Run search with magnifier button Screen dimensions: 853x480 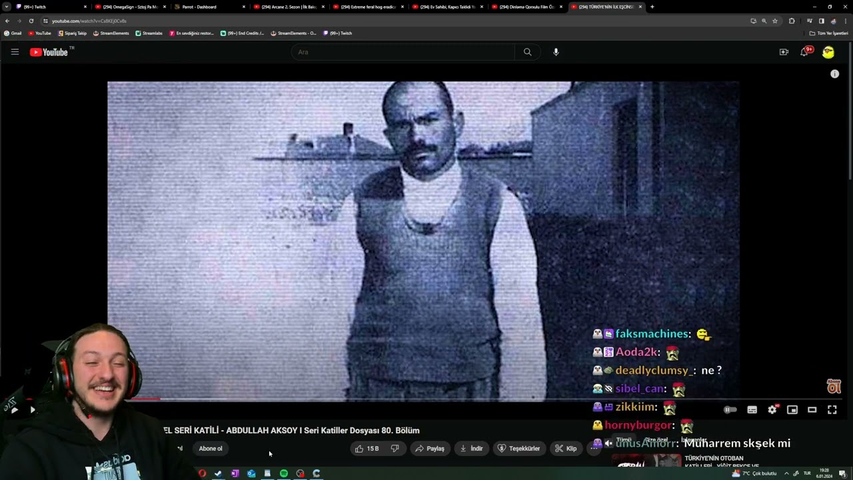[x=528, y=52]
